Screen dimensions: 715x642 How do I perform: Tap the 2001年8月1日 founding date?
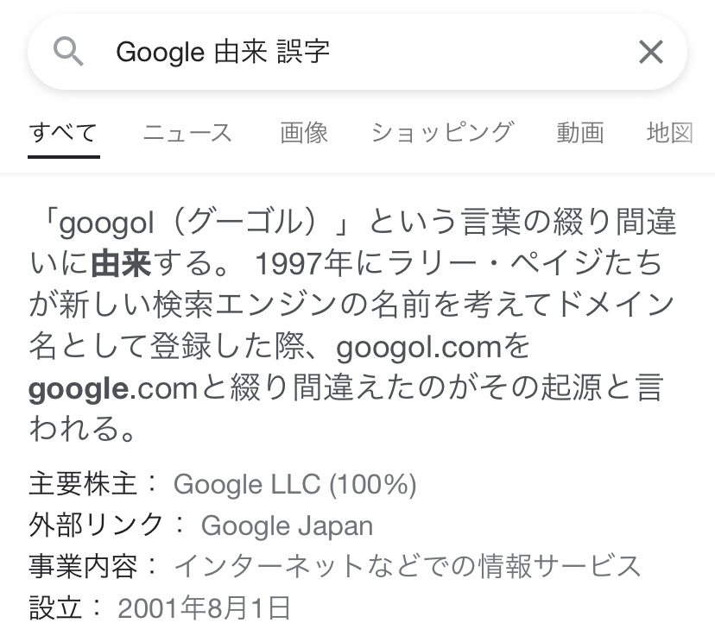204,607
